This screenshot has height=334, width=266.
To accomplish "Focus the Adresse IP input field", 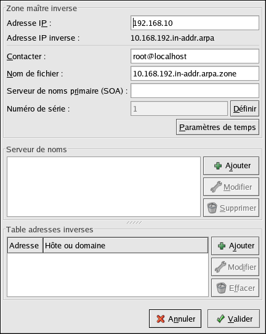I will (195, 23).
